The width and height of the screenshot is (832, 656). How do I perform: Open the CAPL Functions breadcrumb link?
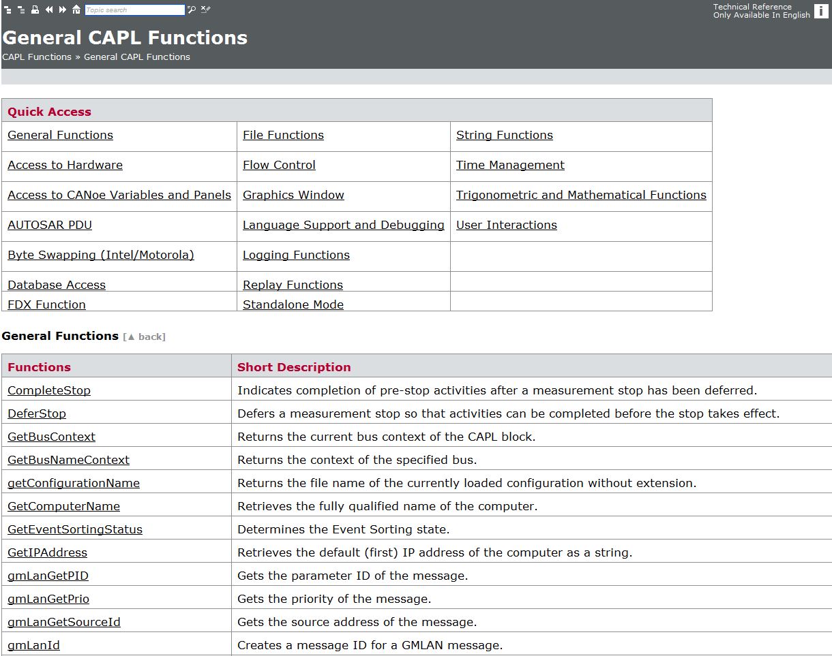click(x=37, y=57)
